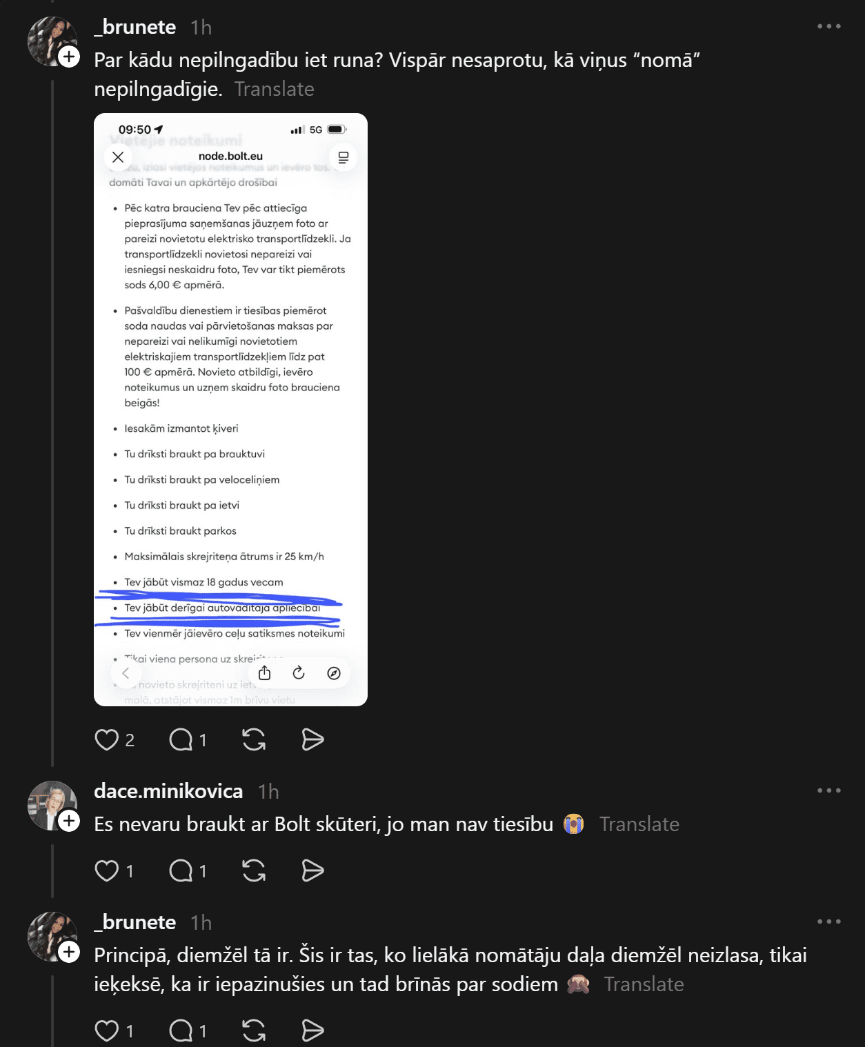Repost _brunete's first post
The width and height of the screenshot is (865, 1047).
[x=254, y=740]
